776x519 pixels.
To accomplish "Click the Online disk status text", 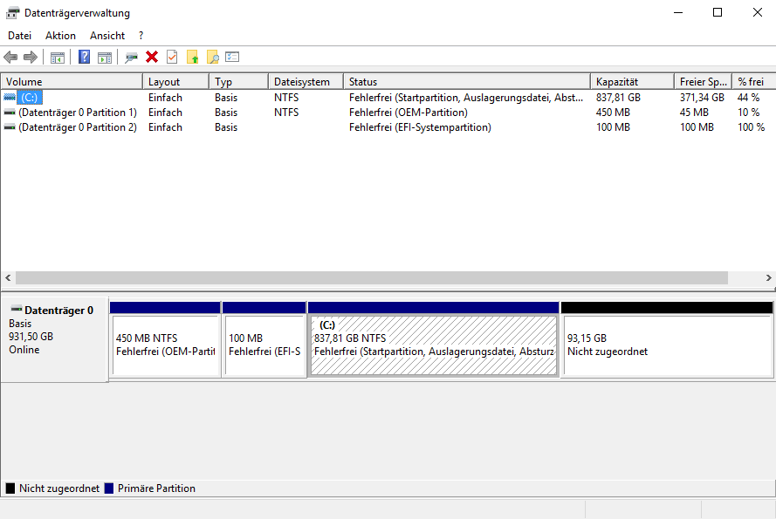I will (24, 349).
